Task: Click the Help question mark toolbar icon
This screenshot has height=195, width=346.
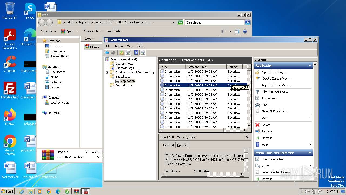Action: (x=136, y=53)
